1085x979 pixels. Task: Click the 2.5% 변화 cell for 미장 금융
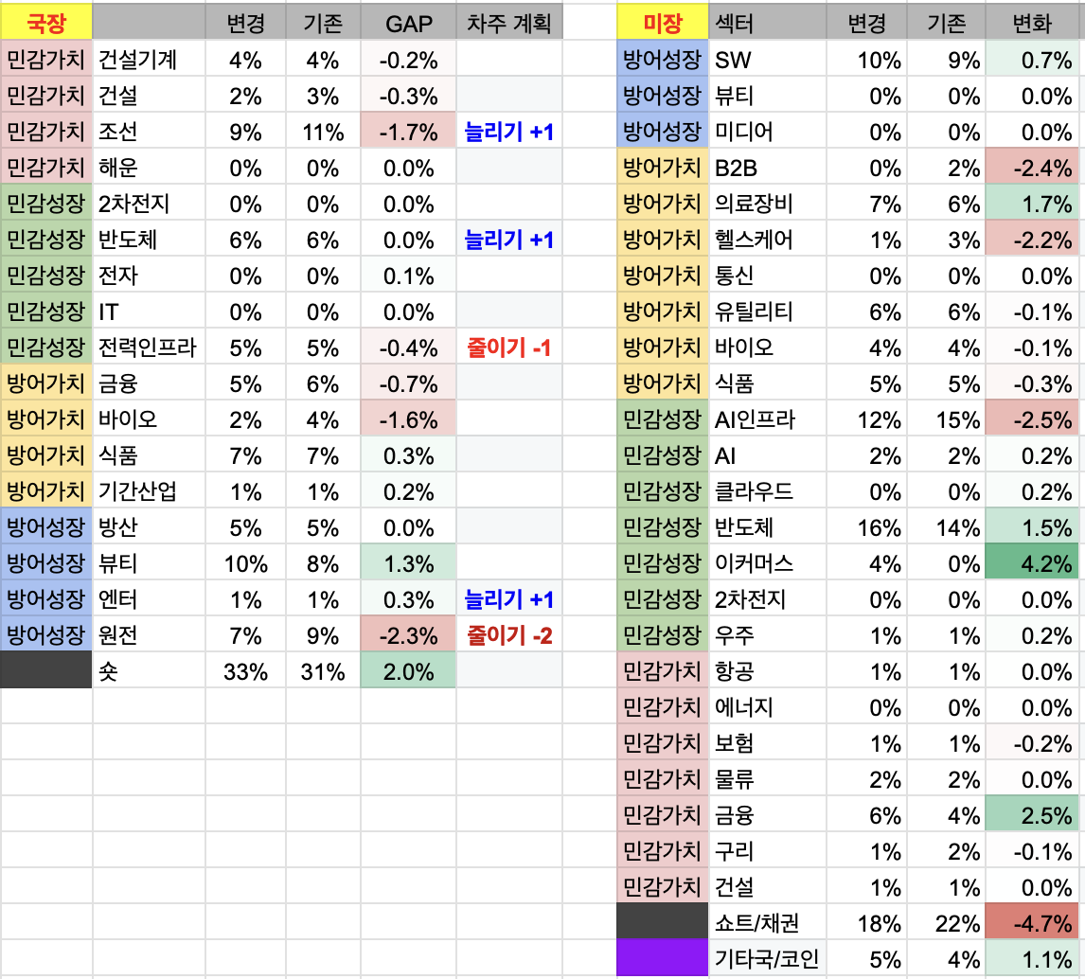[1032, 814]
